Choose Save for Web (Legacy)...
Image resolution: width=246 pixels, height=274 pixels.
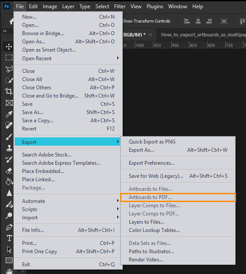178,176
